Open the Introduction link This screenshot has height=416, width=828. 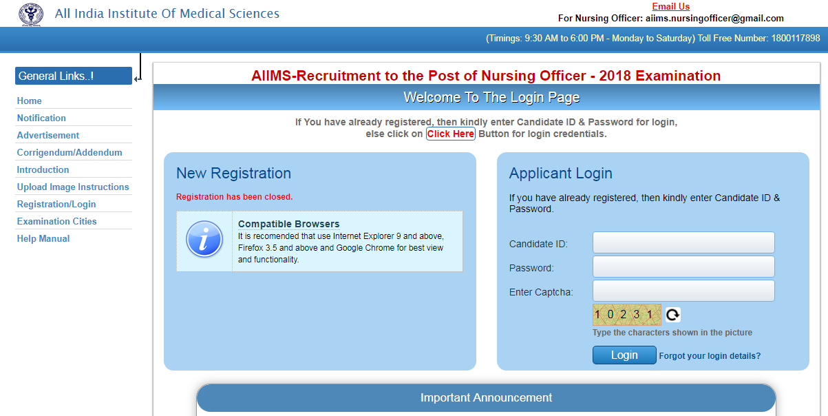(x=43, y=169)
